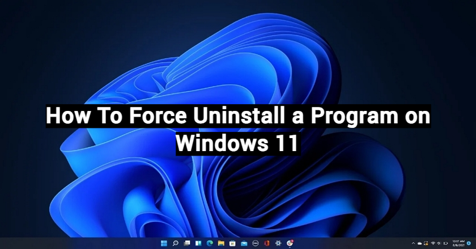The image size is (476, 249).
Task: Click the sync status tray icon
Action: (426, 243)
